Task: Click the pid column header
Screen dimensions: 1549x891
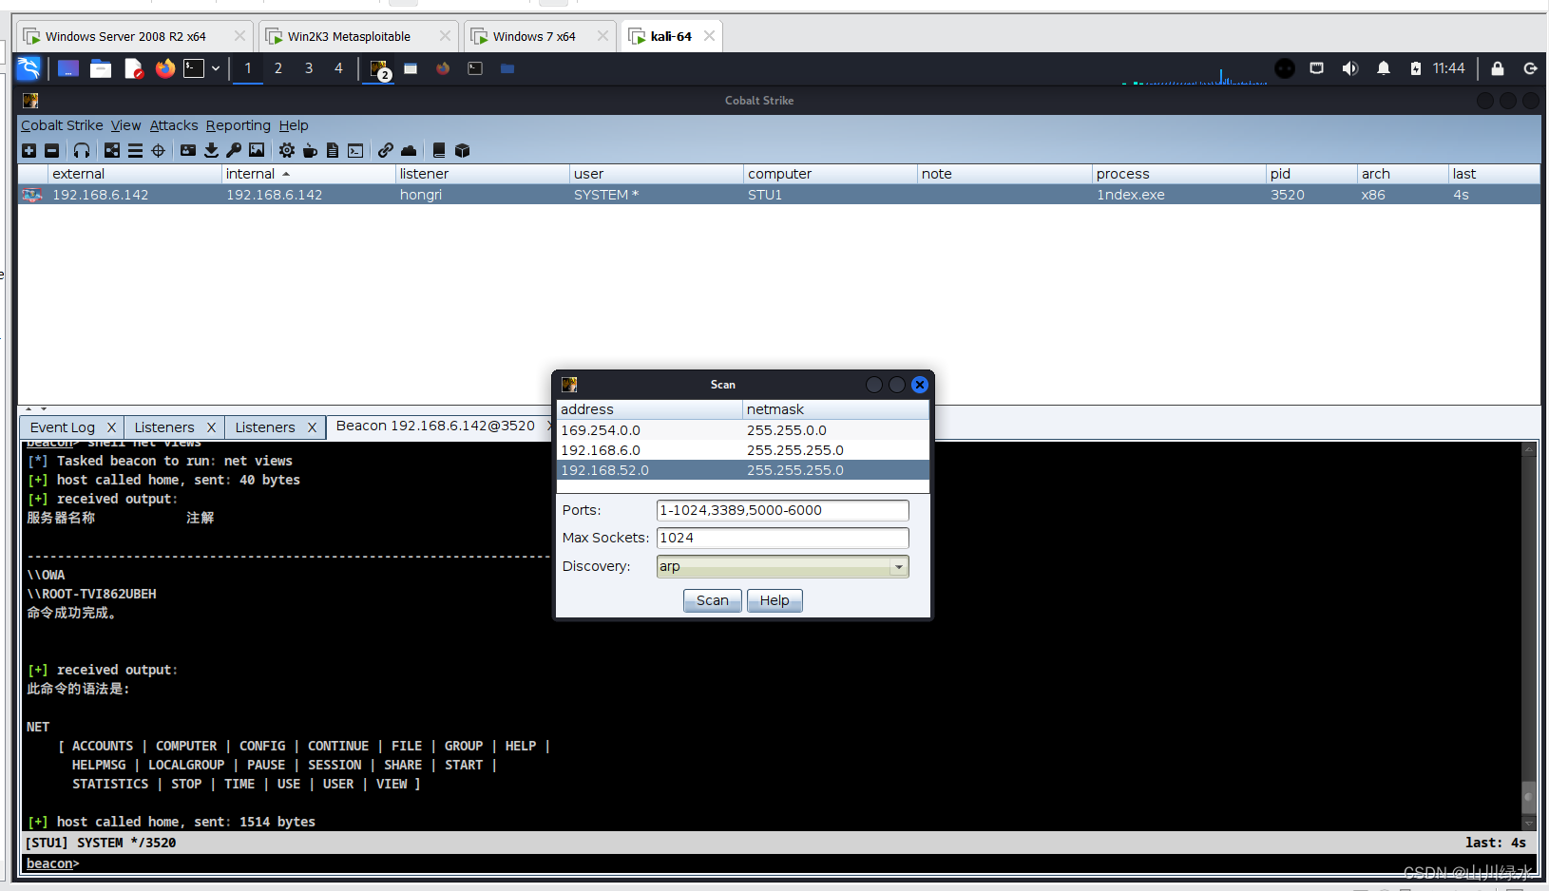Action: [1311, 174]
